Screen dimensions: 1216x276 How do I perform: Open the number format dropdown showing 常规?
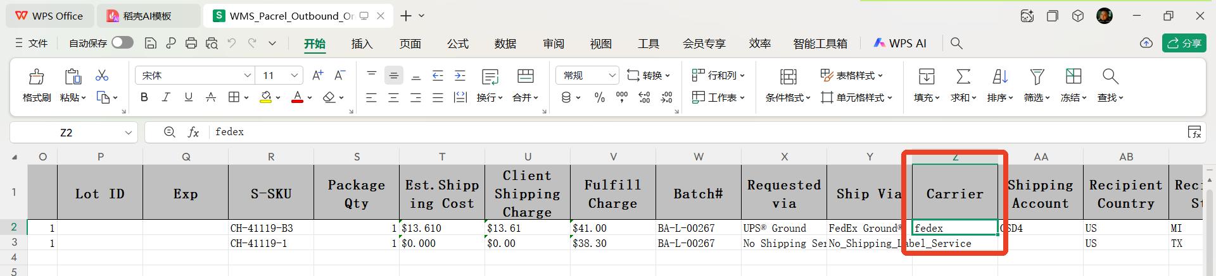(587, 76)
